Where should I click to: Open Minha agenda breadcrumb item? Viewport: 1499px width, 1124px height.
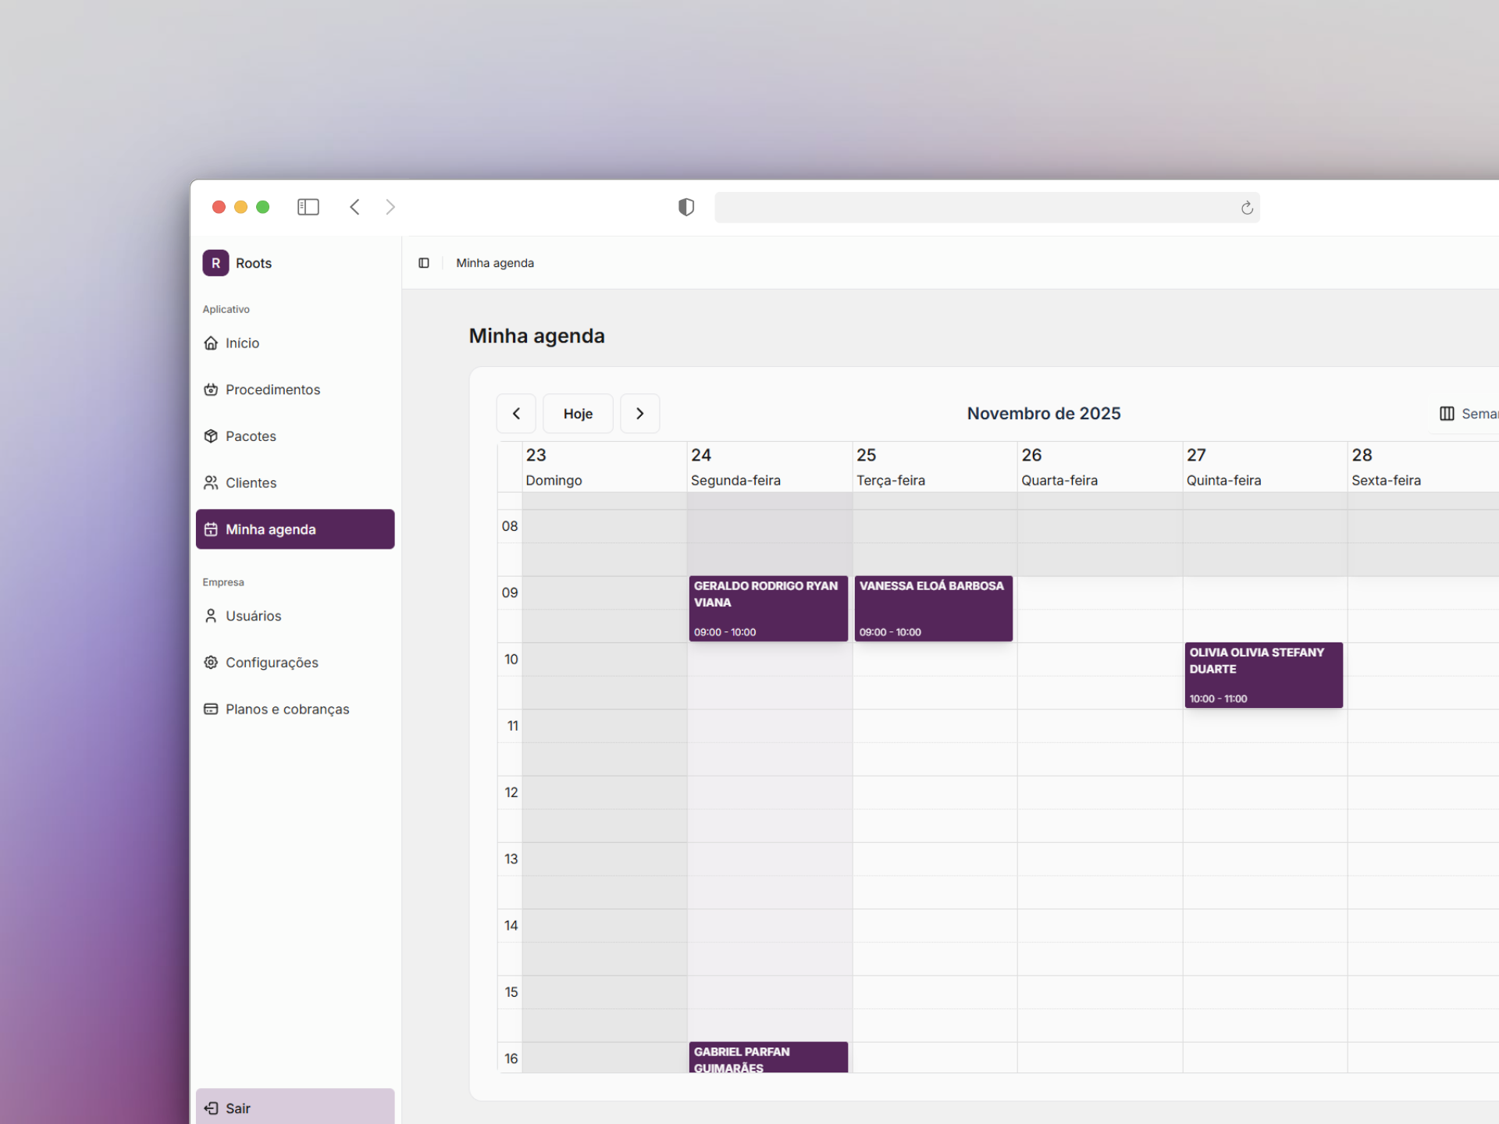coord(495,263)
